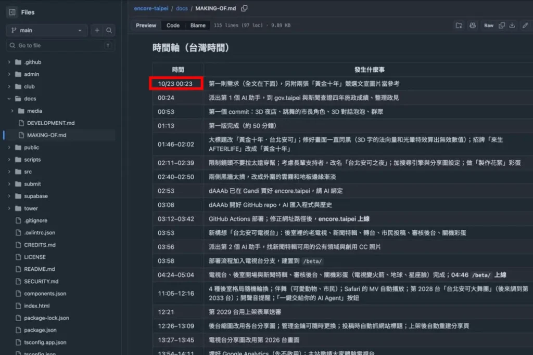Go to encore-taipei repository breadcrumb

click(x=151, y=8)
